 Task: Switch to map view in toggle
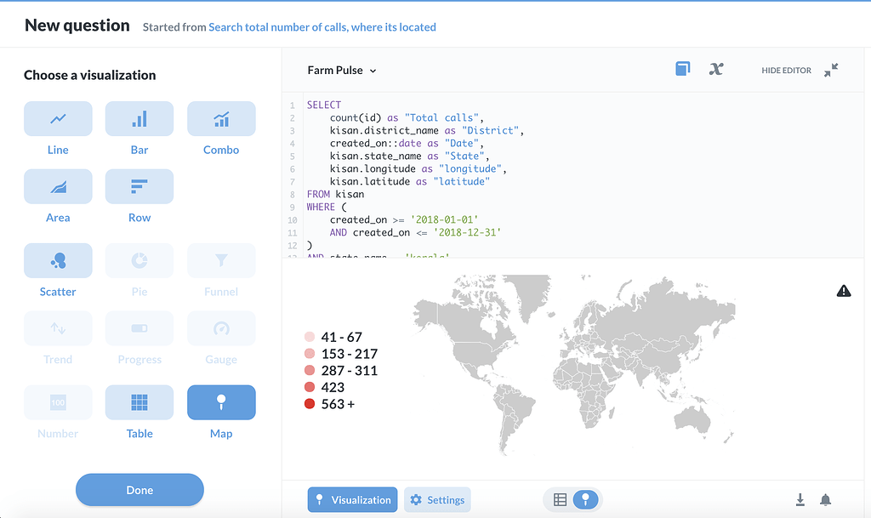click(585, 500)
